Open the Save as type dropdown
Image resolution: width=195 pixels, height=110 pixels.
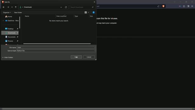tap(56, 51)
